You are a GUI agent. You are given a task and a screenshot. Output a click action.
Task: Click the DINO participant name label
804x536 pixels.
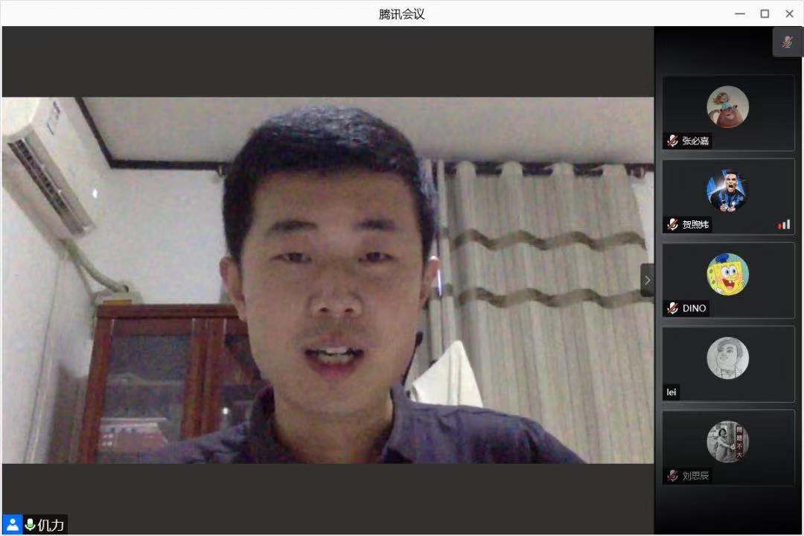pos(694,308)
